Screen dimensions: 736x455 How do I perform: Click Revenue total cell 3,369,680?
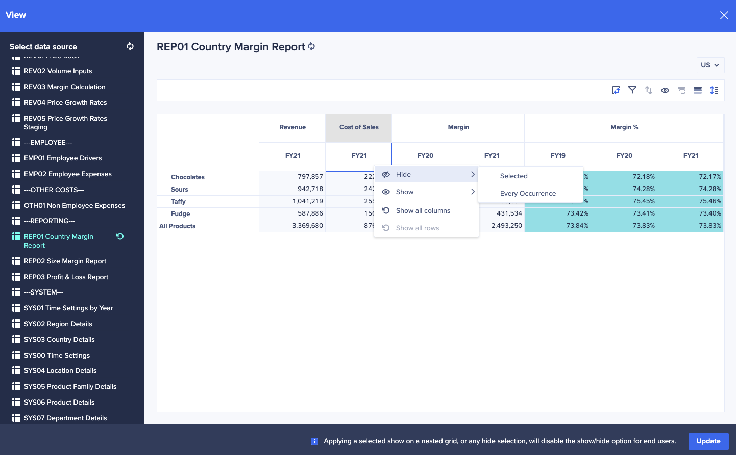(292, 226)
